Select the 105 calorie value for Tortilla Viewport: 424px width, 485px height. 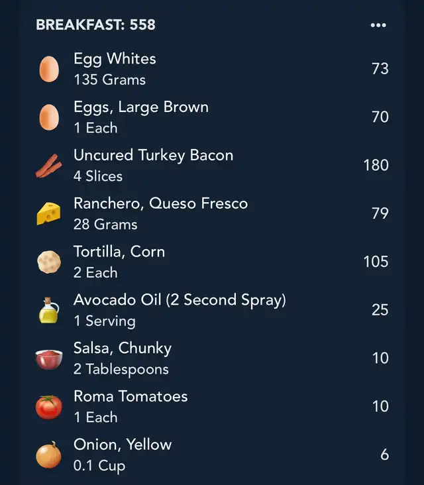coord(376,262)
